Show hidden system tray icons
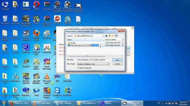Viewport: 190px width, 106px height. tap(163, 103)
